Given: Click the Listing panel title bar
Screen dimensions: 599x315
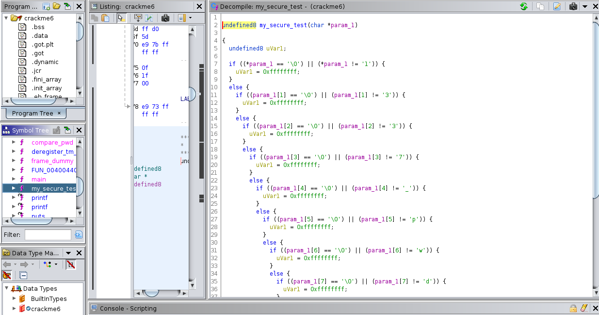Looking at the screenshot, I should 147,6.
